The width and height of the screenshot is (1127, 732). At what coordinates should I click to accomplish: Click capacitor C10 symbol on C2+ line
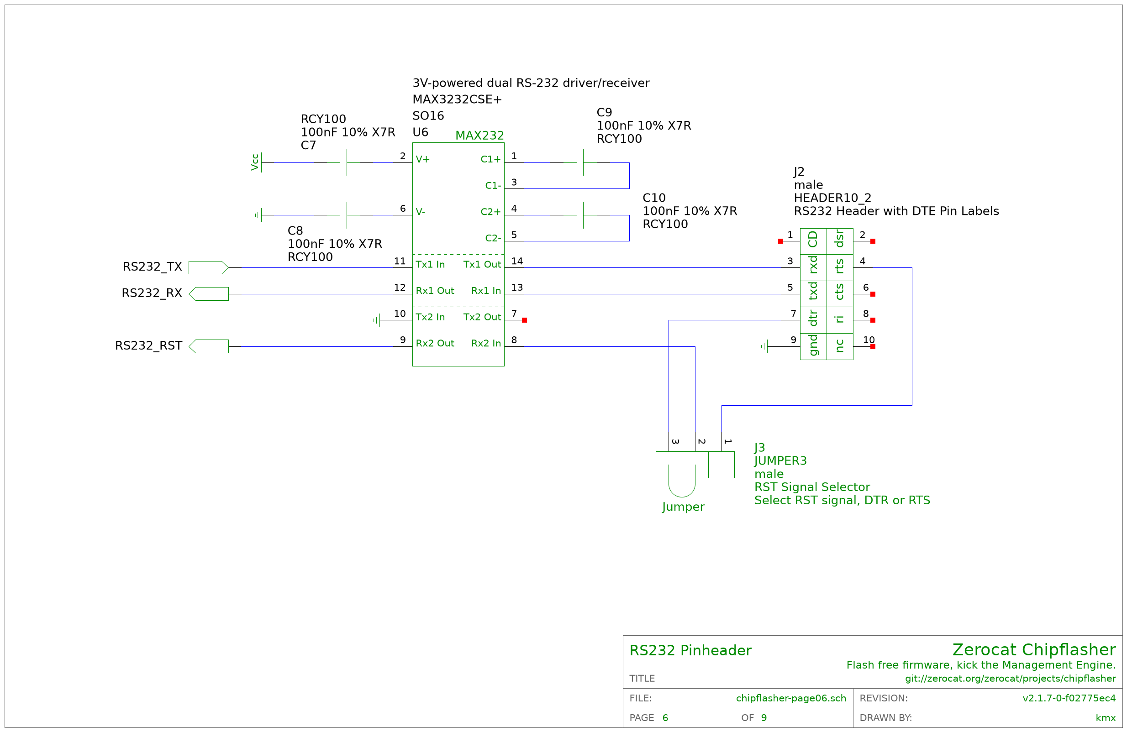580,215
